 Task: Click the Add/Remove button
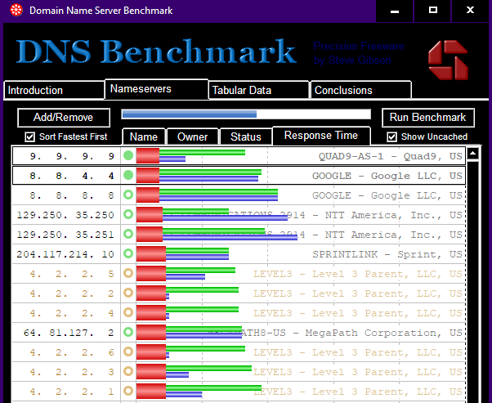pos(64,118)
